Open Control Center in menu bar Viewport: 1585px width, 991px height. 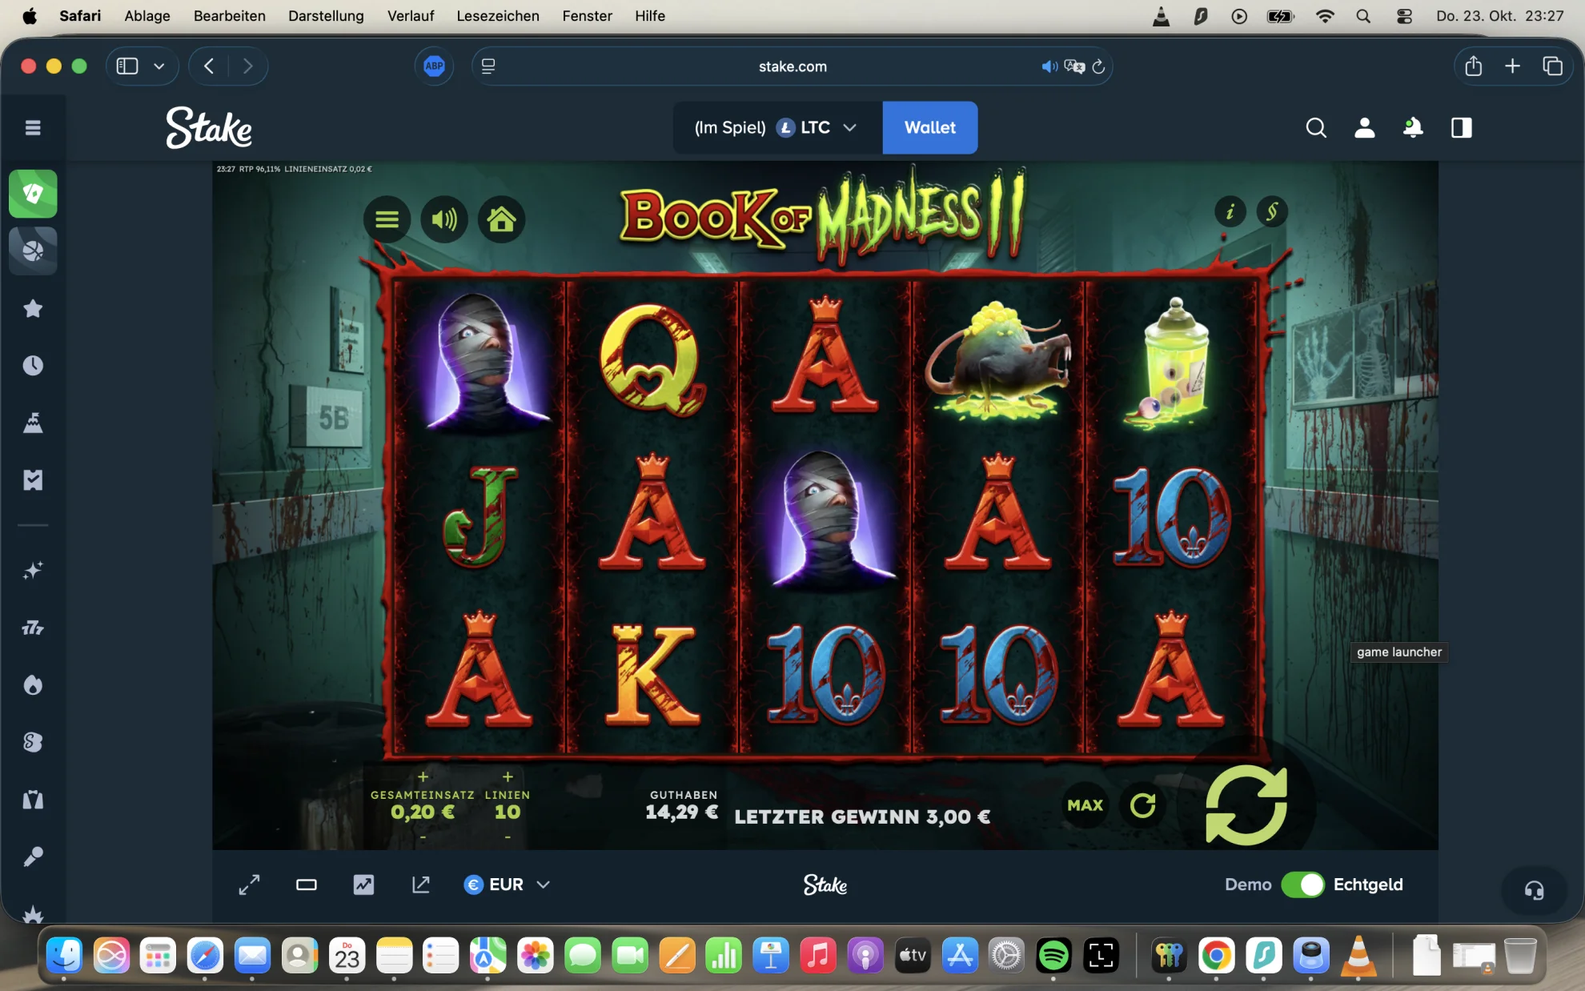click(x=1404, y=16)
